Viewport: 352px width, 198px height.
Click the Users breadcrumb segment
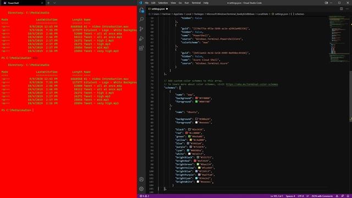pos(156,14)
